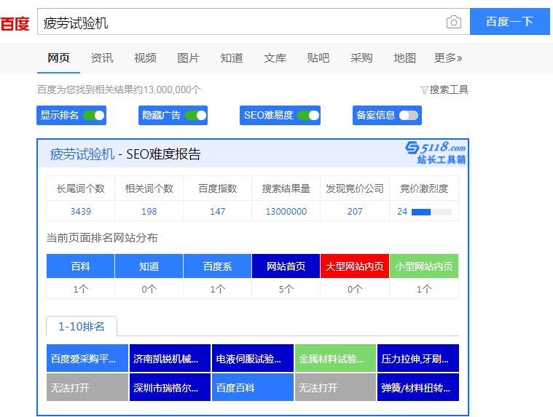Viewport: 553px width, 417px height.
Task: Open the 百度爱采购平... ranking tile
Action: [87, 359]
